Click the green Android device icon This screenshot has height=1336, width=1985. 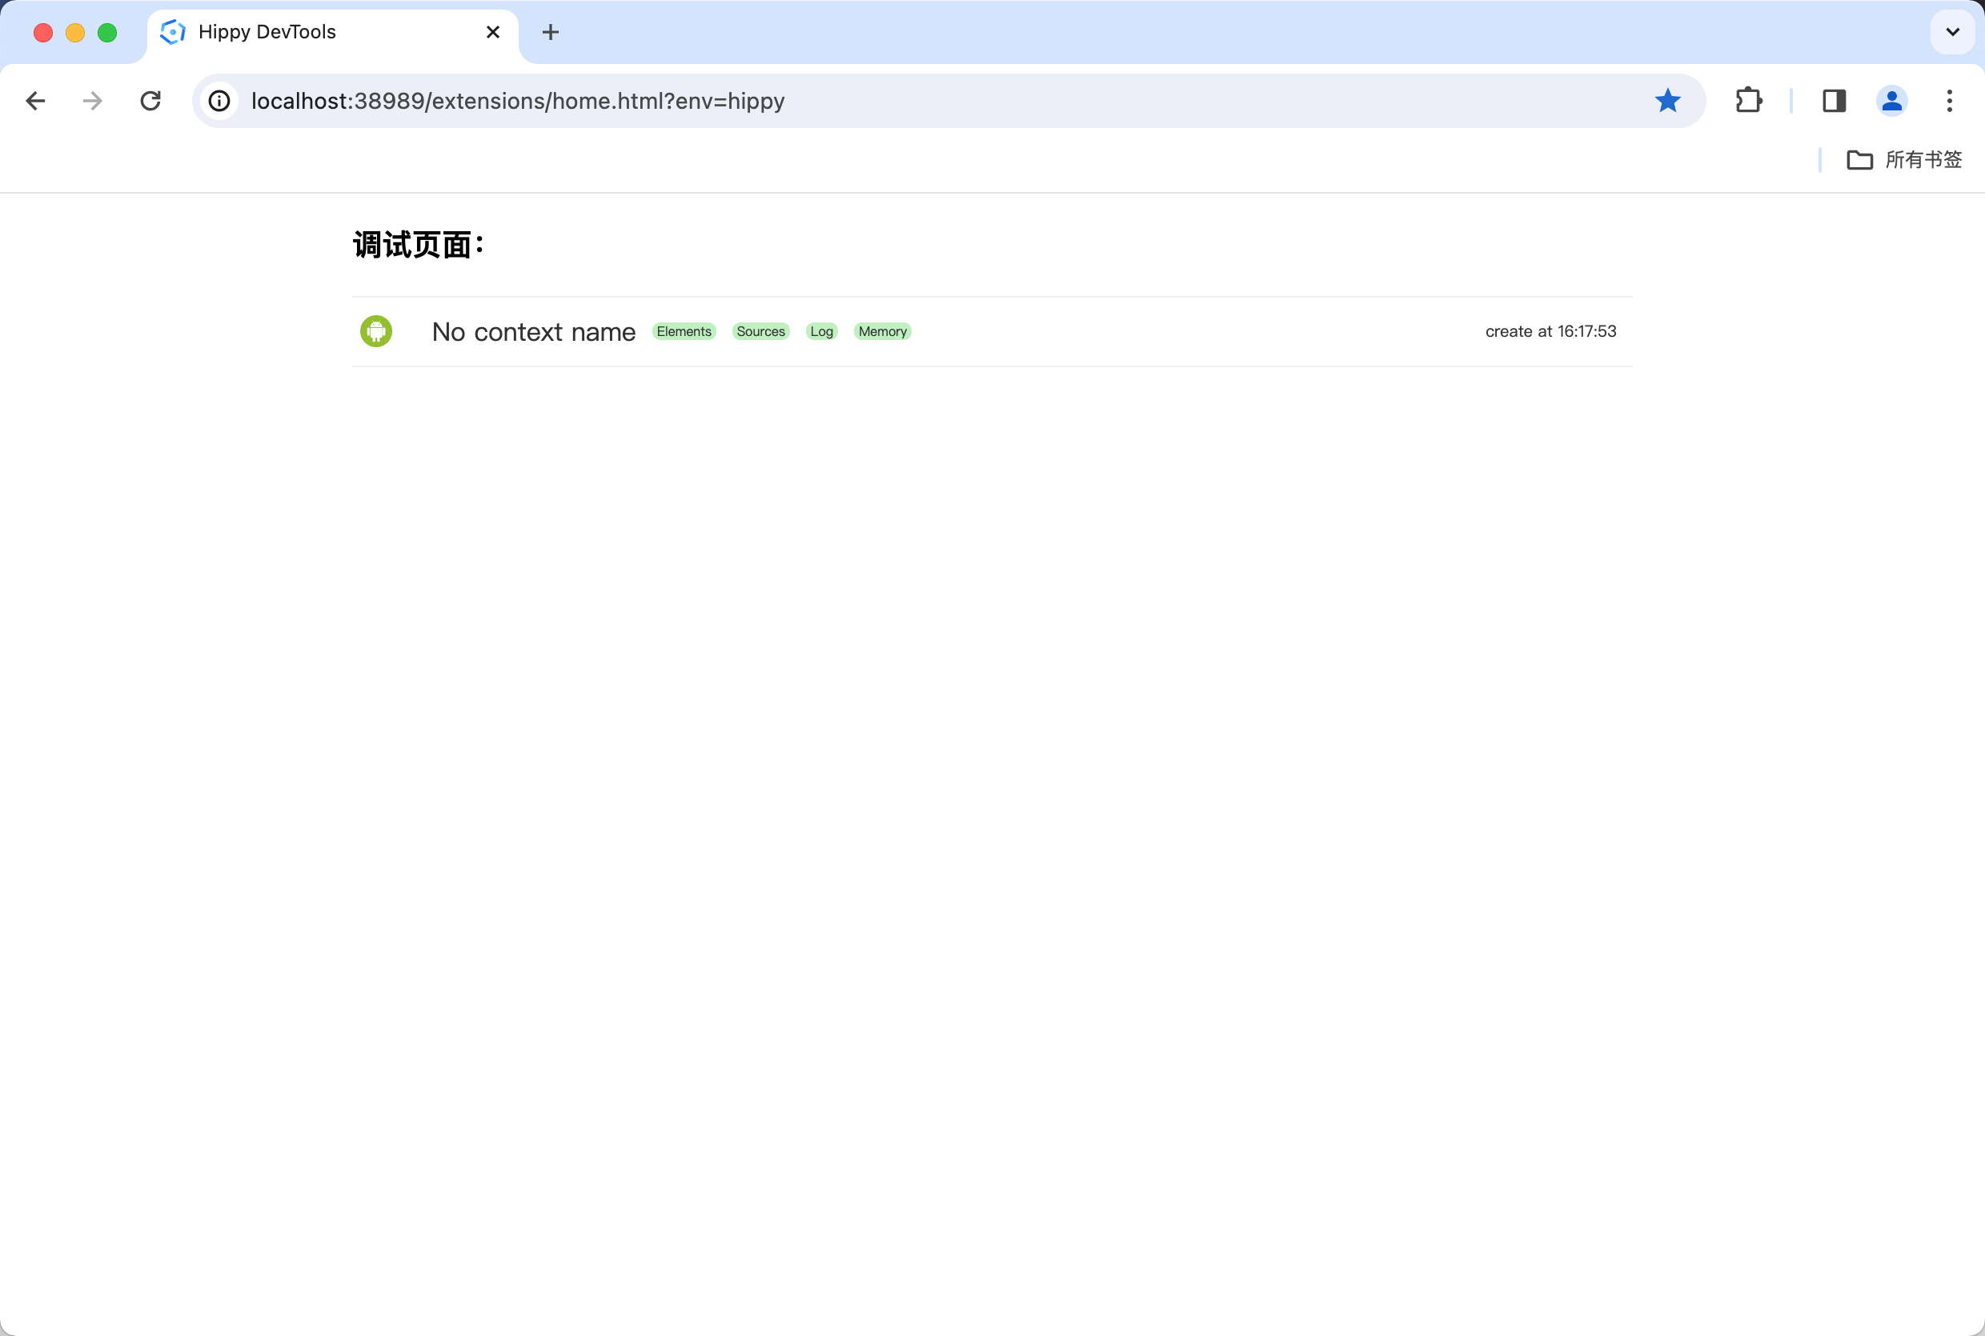pyautogui.click(x=376, y=331)
